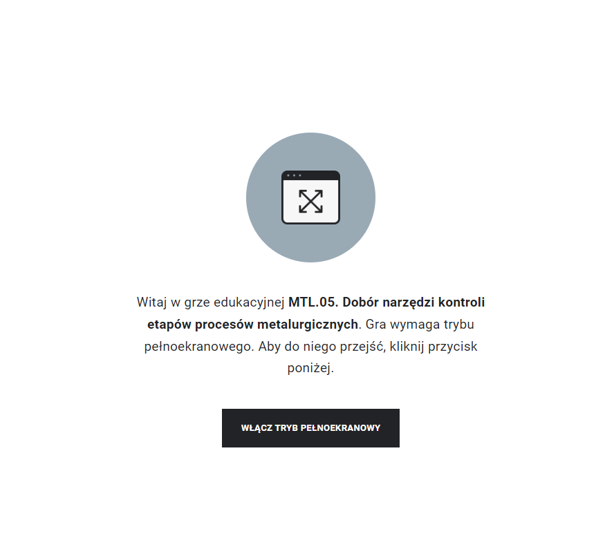Click the dark title bar of the window icon

click(x=310, y=175)
